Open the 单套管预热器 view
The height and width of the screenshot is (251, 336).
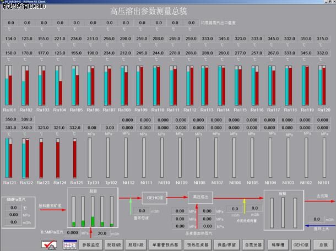tap(164, 244)
